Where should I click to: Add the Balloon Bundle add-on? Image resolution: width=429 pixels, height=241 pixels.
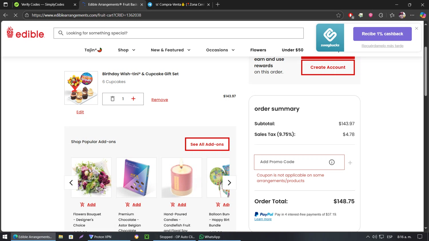click(223, 205)
